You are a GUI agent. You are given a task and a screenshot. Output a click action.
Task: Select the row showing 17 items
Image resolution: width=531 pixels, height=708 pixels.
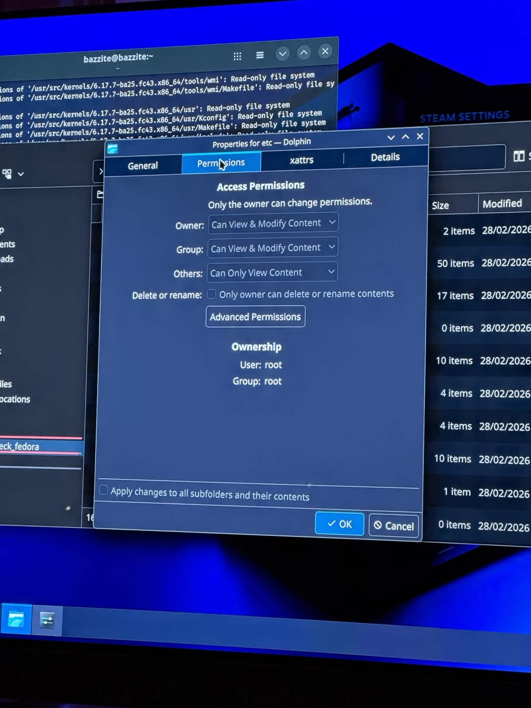(x=479, y=295)
